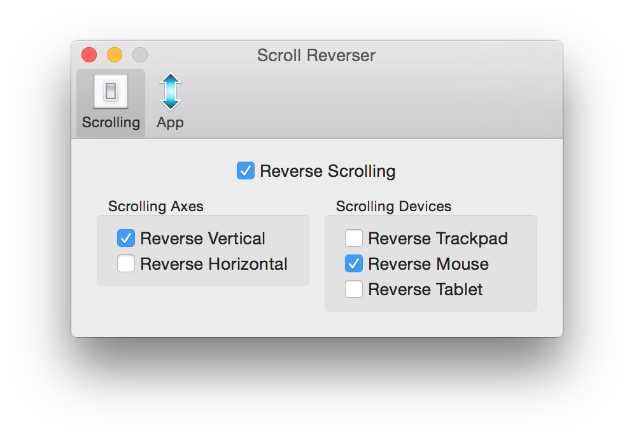Enable Reverse Trackpad
Screen dimensions: 634x439
pos(354,238)
